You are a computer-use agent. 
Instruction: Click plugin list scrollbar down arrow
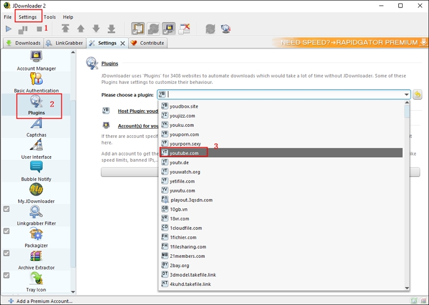[407, 288]
